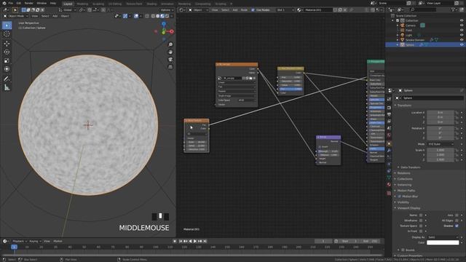Click the outliner filter funnel icon
The width and height of the screenshot is (466, 262).
click(x=453, y=9)
